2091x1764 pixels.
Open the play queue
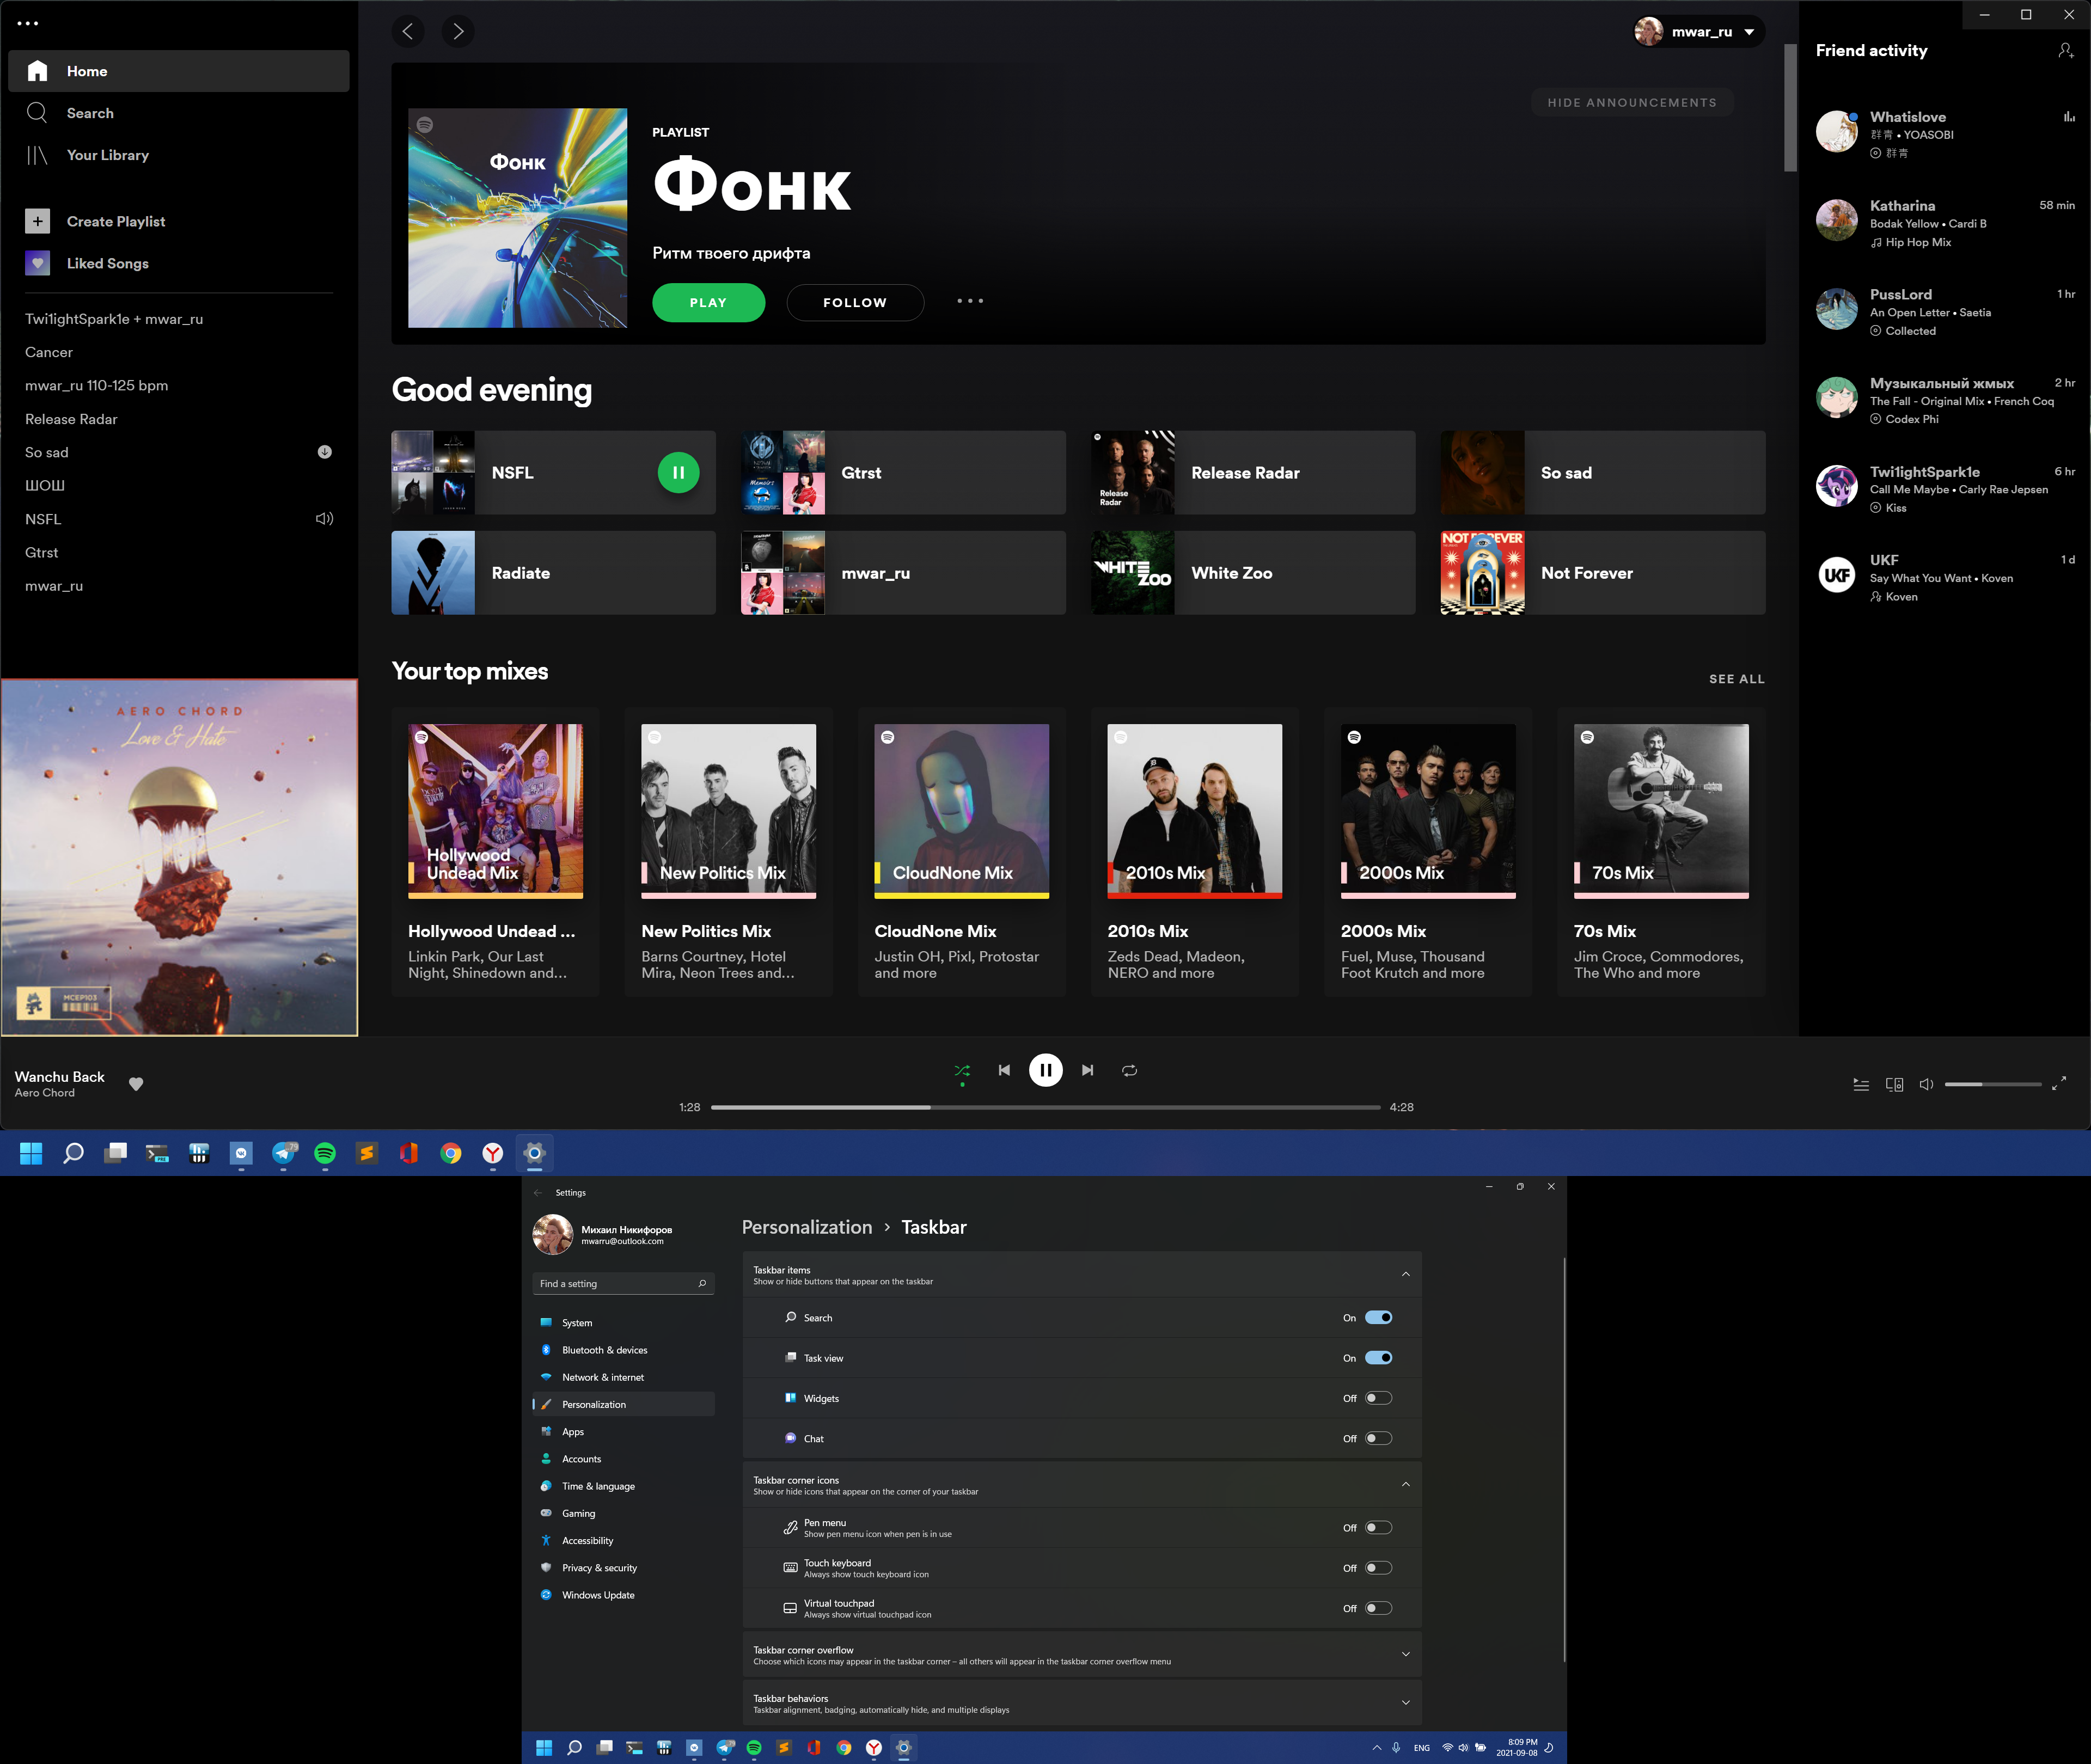[1861, 1084]
